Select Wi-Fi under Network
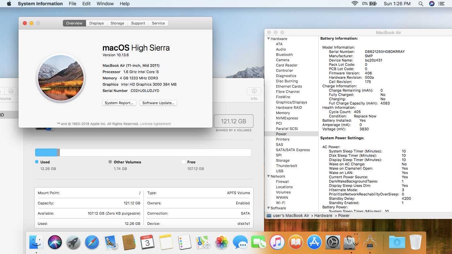Screen dimensions: 452x254 click(x=281, y=203)
